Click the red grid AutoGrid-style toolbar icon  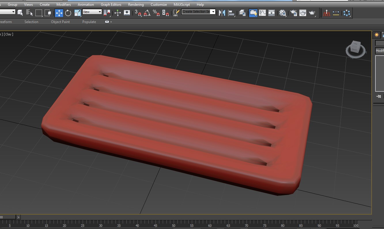327,13
